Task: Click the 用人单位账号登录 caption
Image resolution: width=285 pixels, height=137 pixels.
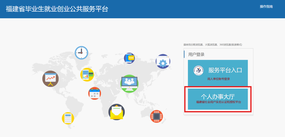Action: coord(219,79)
